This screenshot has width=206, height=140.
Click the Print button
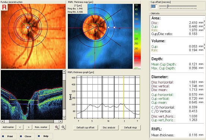[9, 136]
